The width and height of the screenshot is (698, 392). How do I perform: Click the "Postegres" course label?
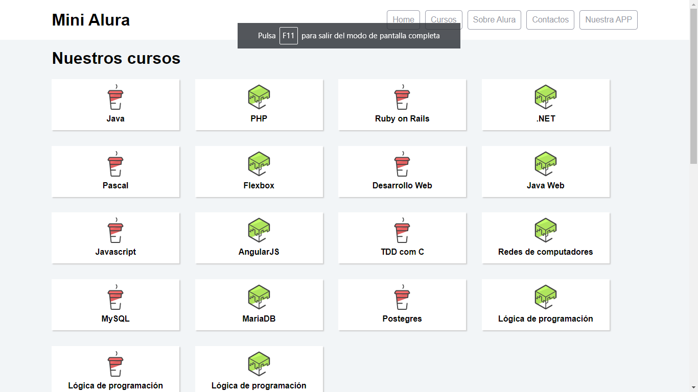click(402, 318)
